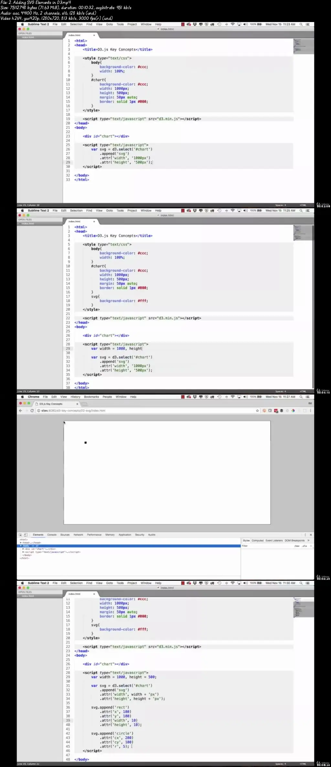Open the Selection menu in the 11:23 AM frame
The width and height of the screenshot is (331, 767).
[76, 24]
